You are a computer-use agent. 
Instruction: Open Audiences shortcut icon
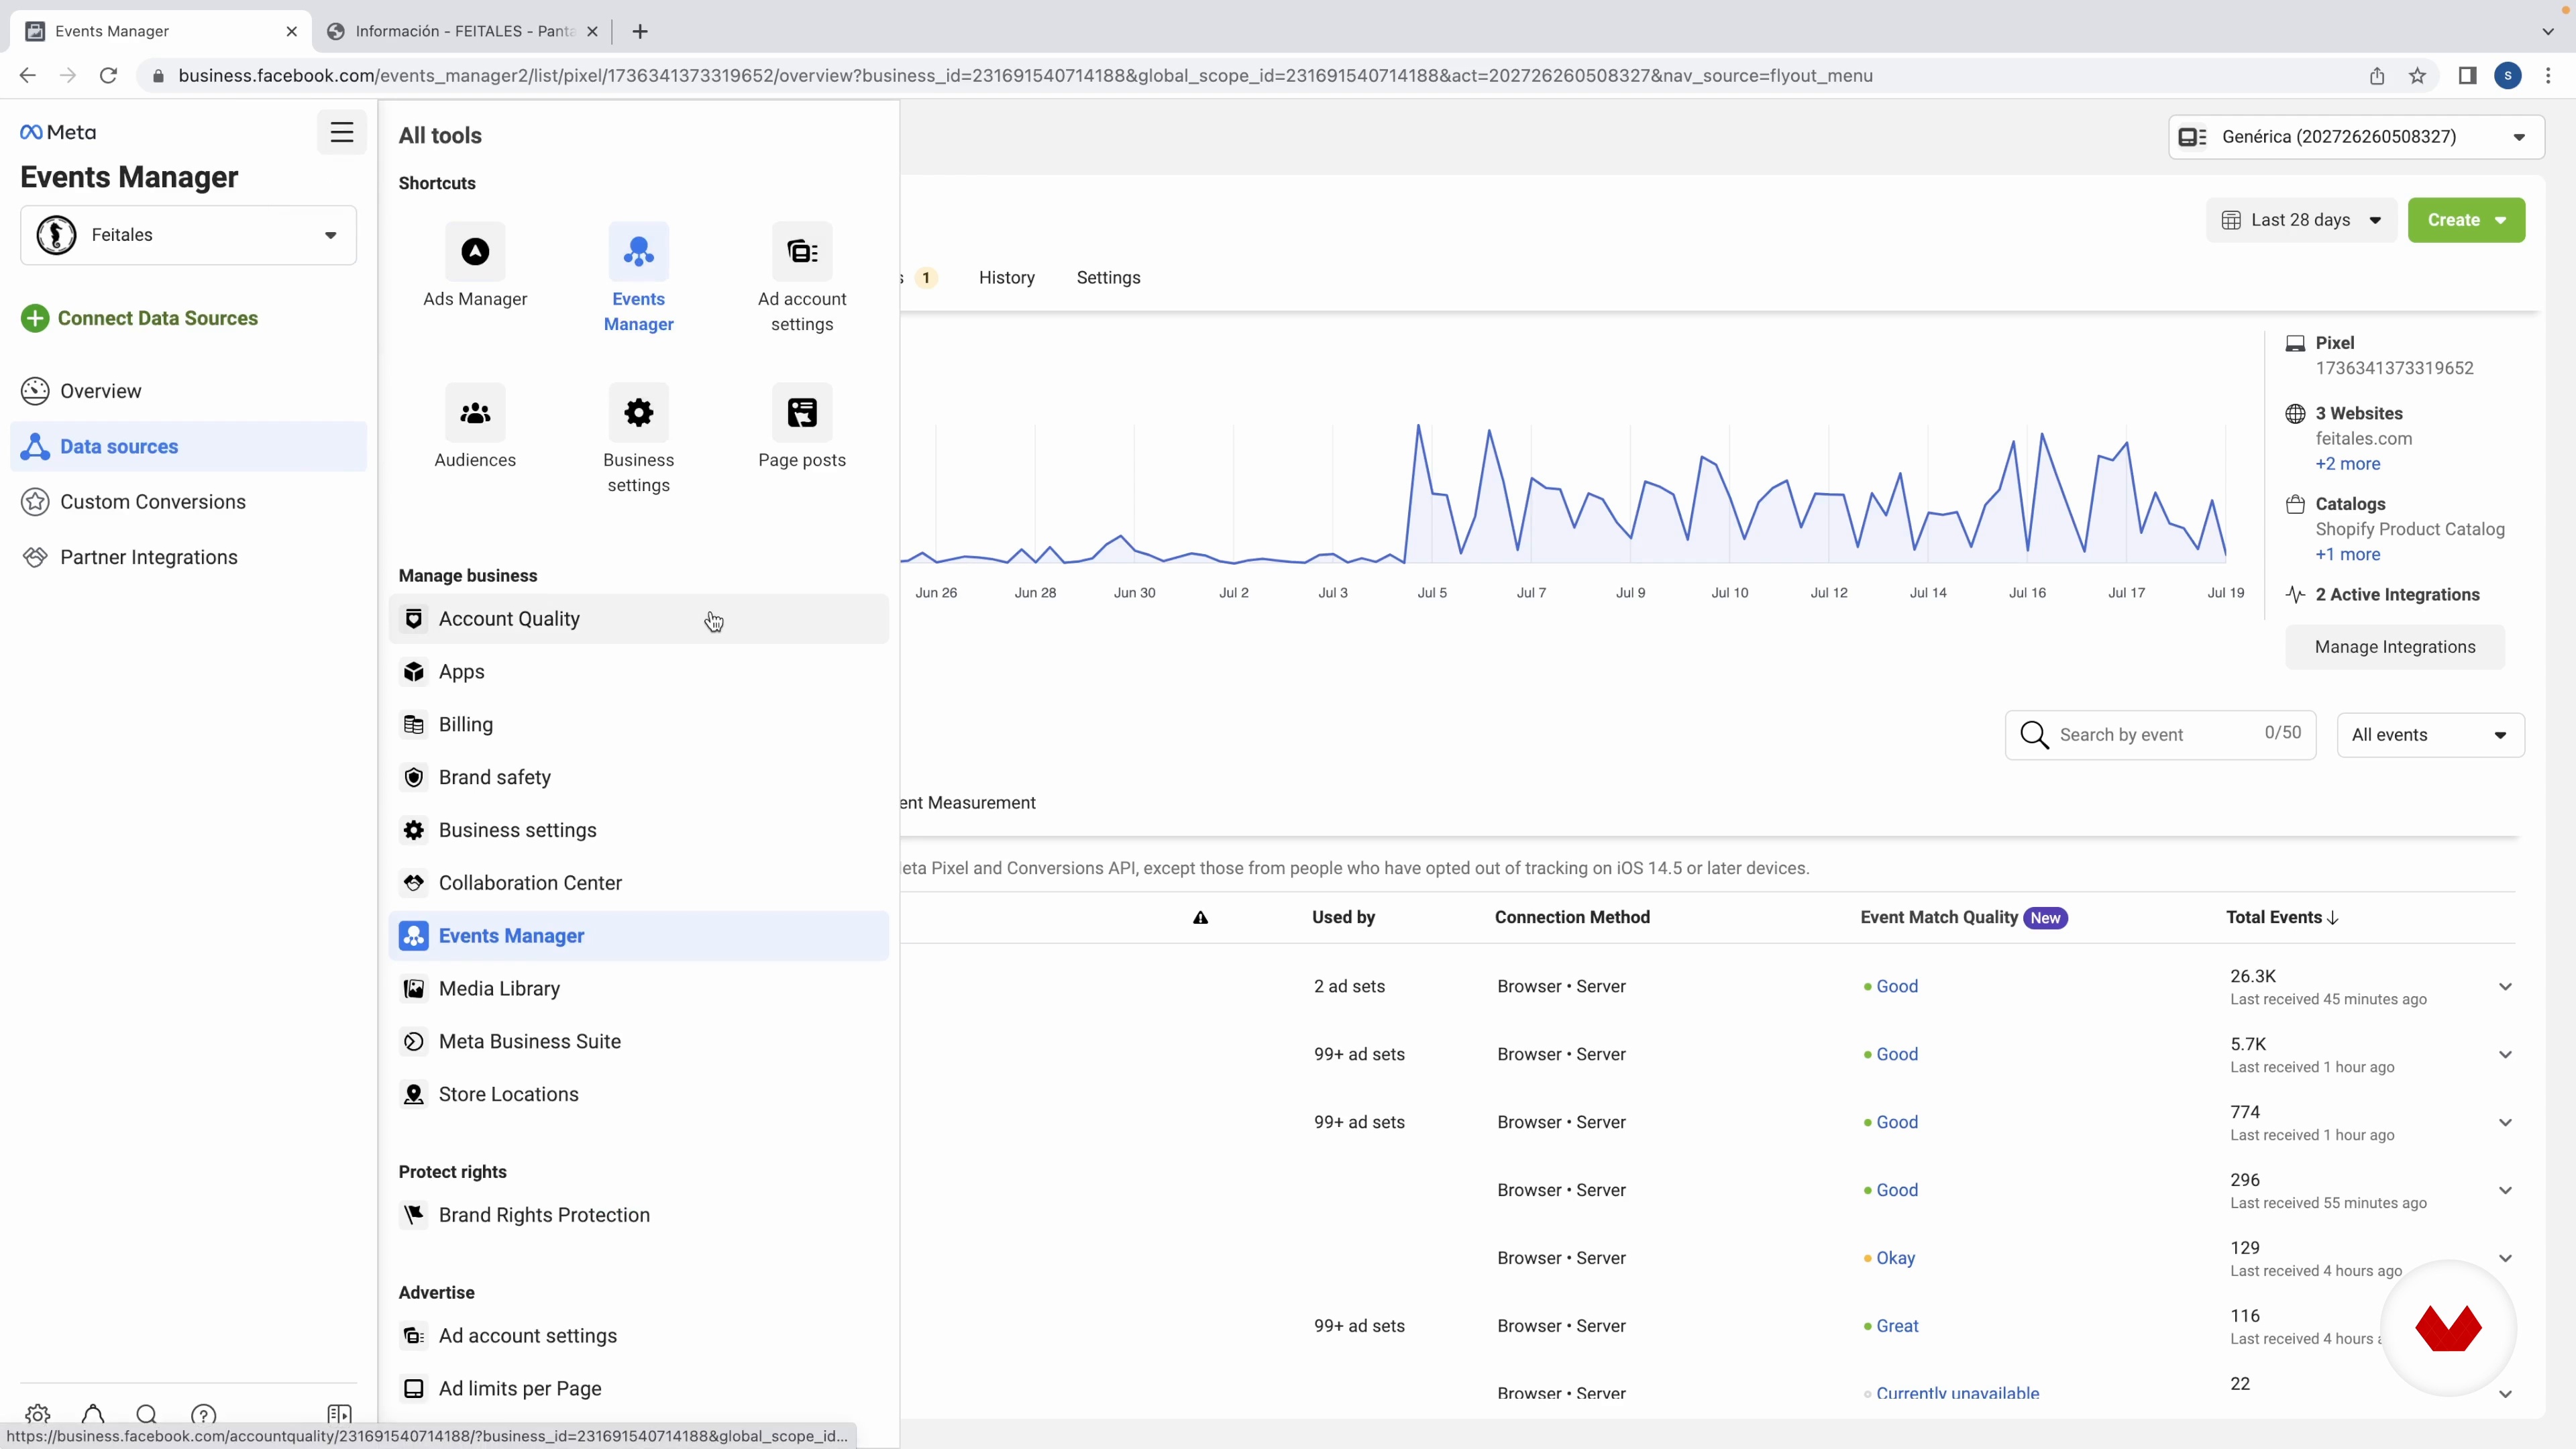[x=475, y=413]
